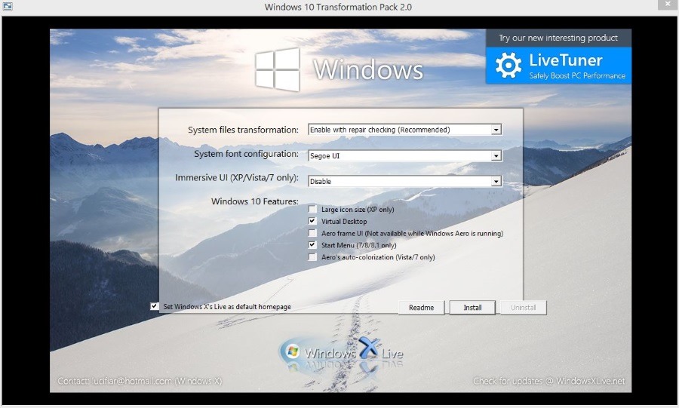The height and width of the screenshot is (408, 679).
Task: Click 'Windows 10 Transformation Pack 2.0' title
Action: pos(338,7)
